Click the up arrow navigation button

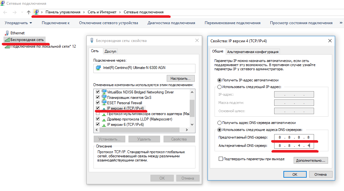click(29, 12)
